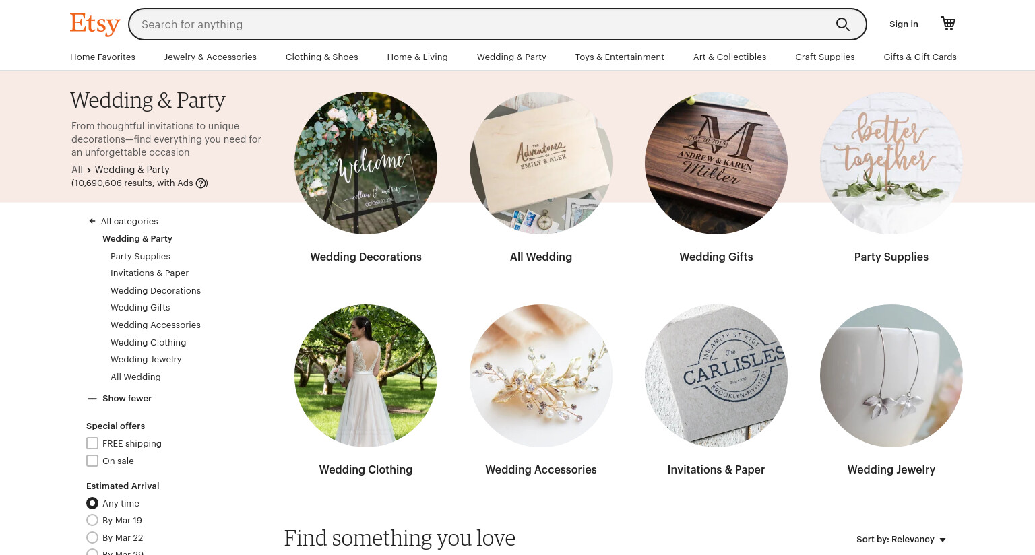Select the By Mar 22 radio button
Screen dimensions: 1035x555
(x=92, y=537)
